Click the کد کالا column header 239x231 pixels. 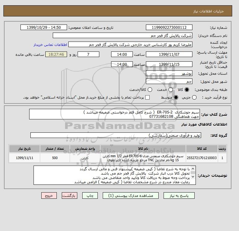click(202, 149)
